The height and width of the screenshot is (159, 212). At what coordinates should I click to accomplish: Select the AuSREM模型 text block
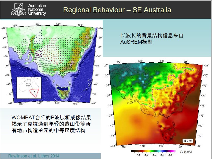152,39
